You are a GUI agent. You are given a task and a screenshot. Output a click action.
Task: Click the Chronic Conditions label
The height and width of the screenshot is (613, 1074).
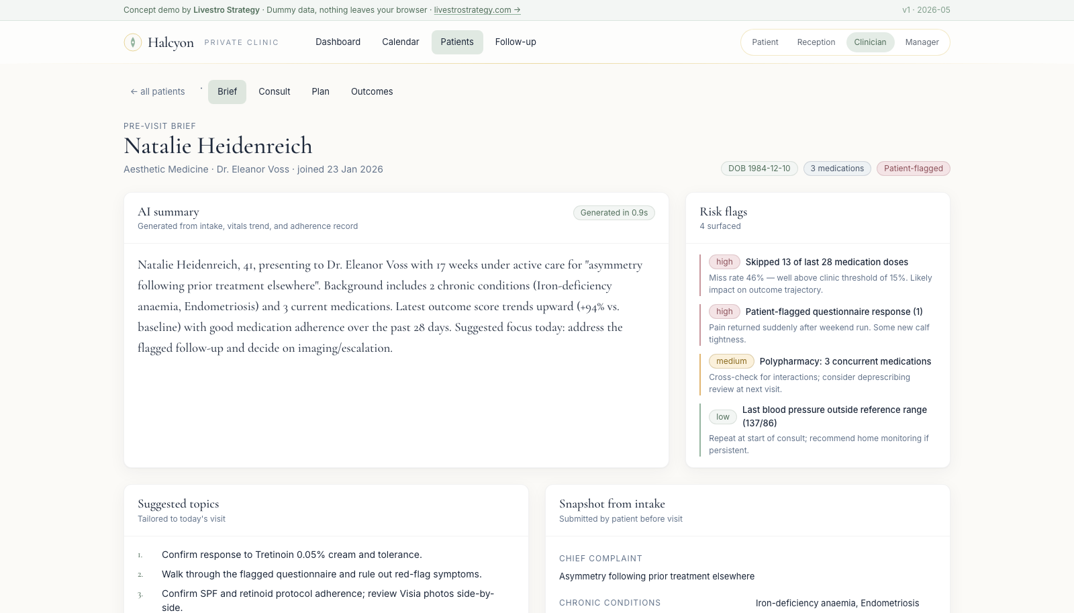(x=609, y=603)
